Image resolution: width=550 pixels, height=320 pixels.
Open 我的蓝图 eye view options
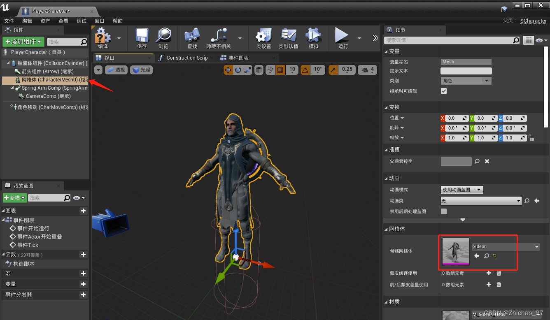79,198
